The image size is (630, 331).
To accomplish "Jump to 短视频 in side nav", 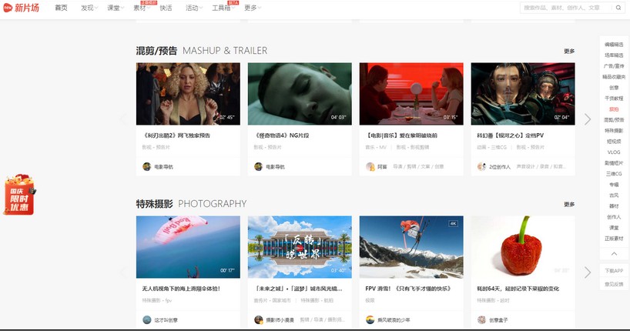I will tap(614, 142).
